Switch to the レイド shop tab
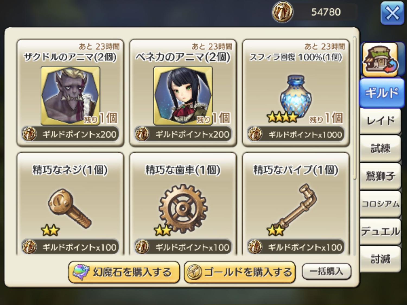 pos(380,121)
